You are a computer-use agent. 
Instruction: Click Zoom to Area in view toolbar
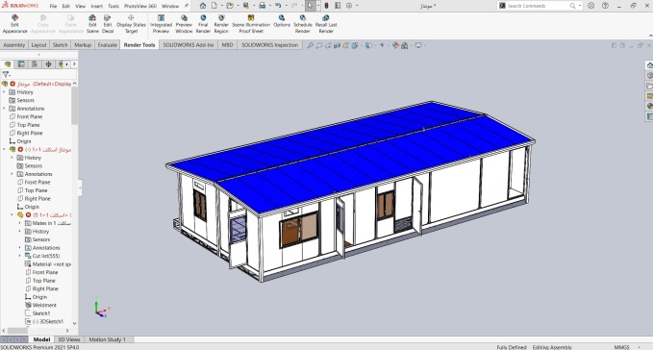pos(319,45)
